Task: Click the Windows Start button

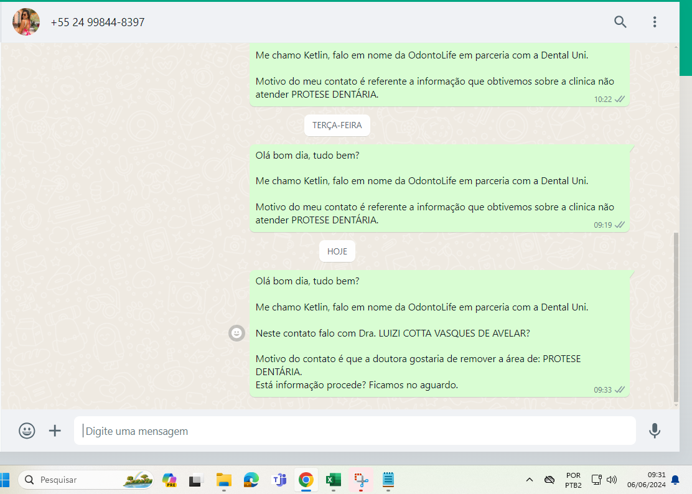Action: point(6,480)
